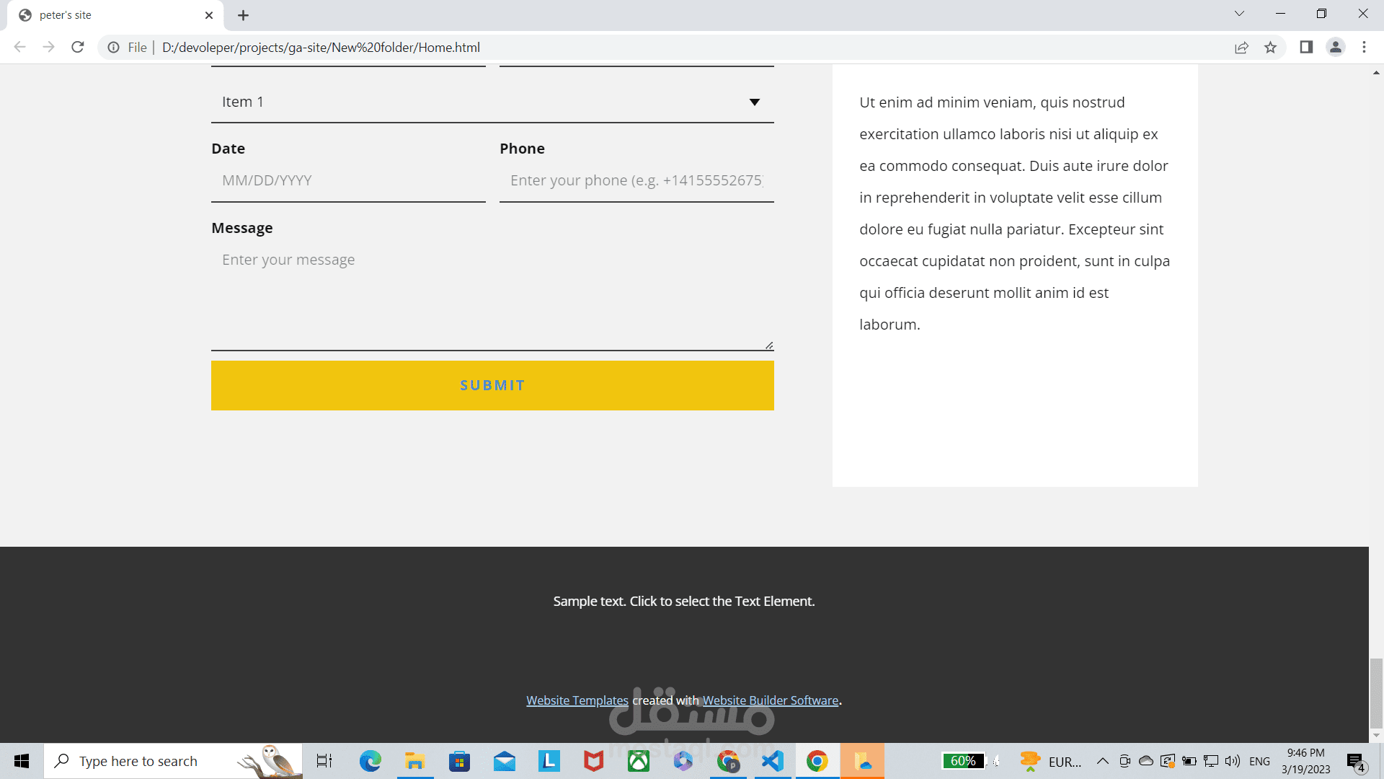Switch the ENG input language
The height and width of the screenshot is (779, 1384).
point(1259,761)
